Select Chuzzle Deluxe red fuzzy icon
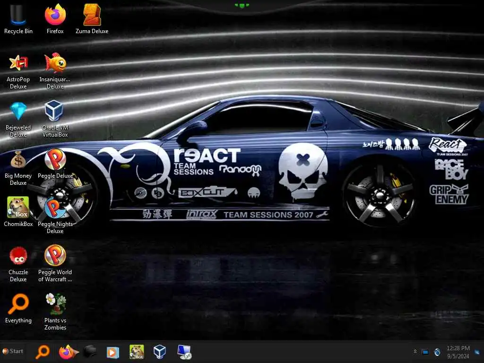Image resolution: width=484 pixels, height=363 pixels. pos(18,264)
